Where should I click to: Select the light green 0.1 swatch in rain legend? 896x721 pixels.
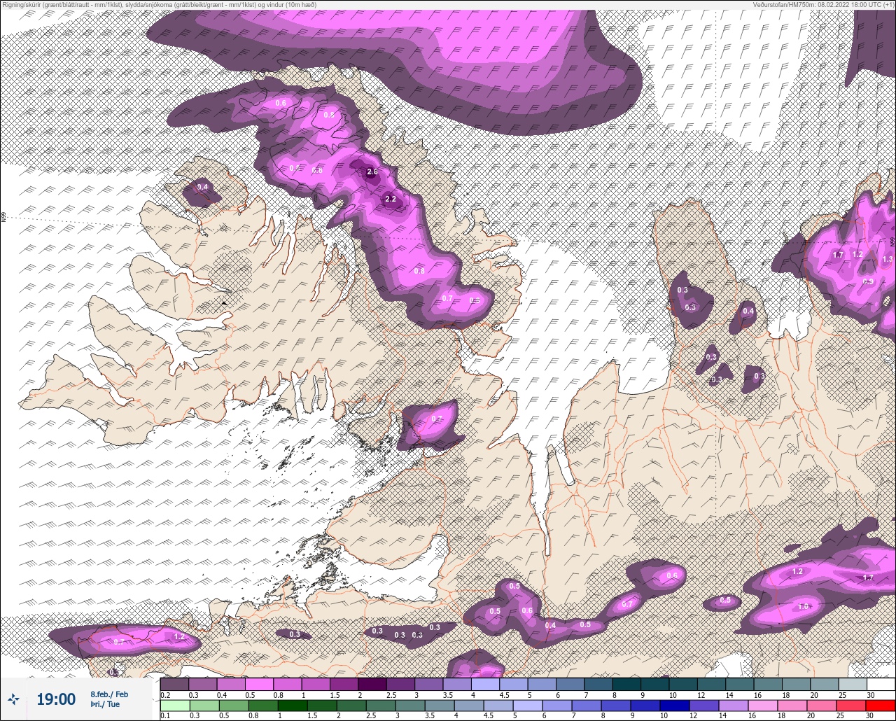(x=174, y=705)
